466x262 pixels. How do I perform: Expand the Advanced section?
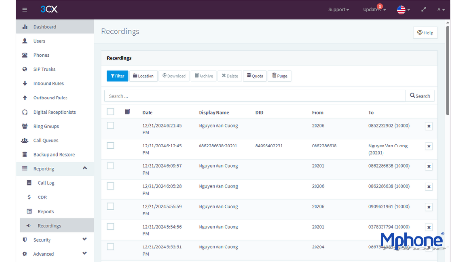84,254
